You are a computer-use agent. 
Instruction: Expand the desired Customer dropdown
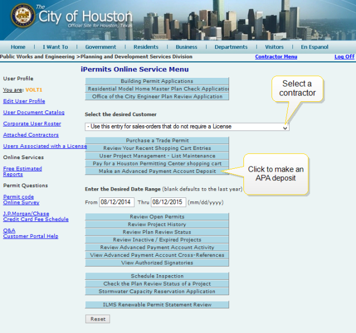tap(187, 126)
